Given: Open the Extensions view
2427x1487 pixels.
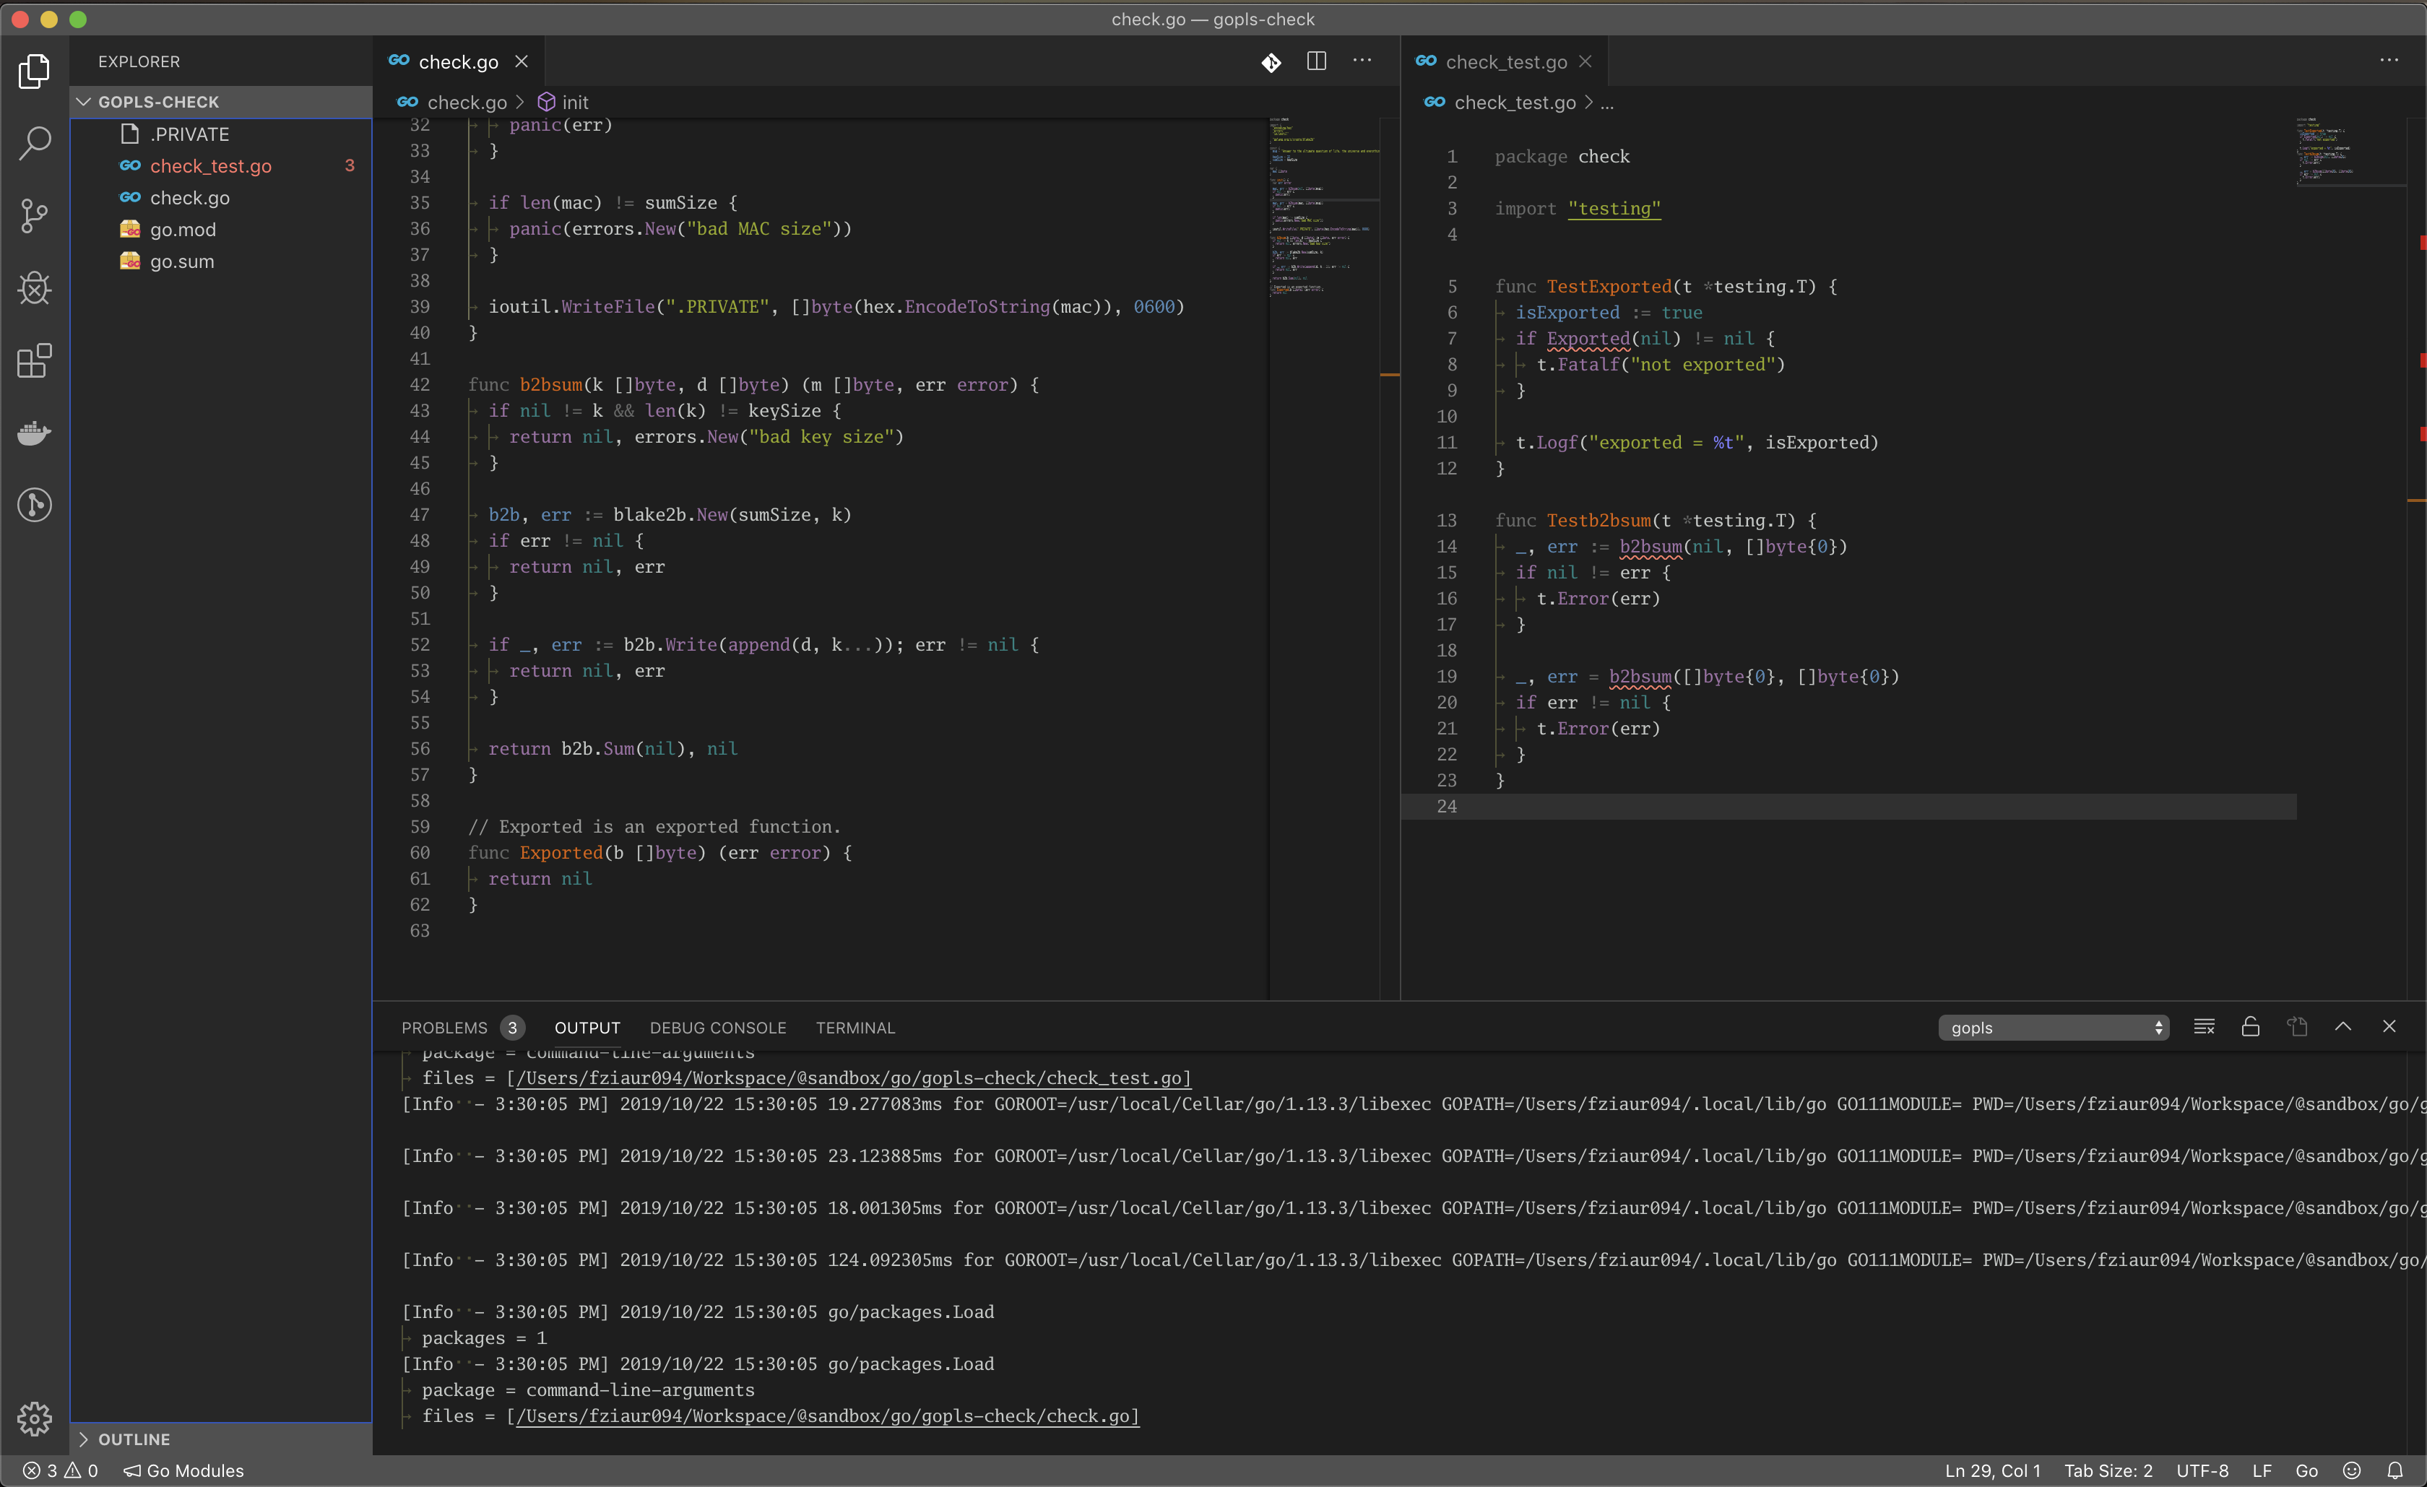Looking at the screenshot, I should [x=35, y=360].
